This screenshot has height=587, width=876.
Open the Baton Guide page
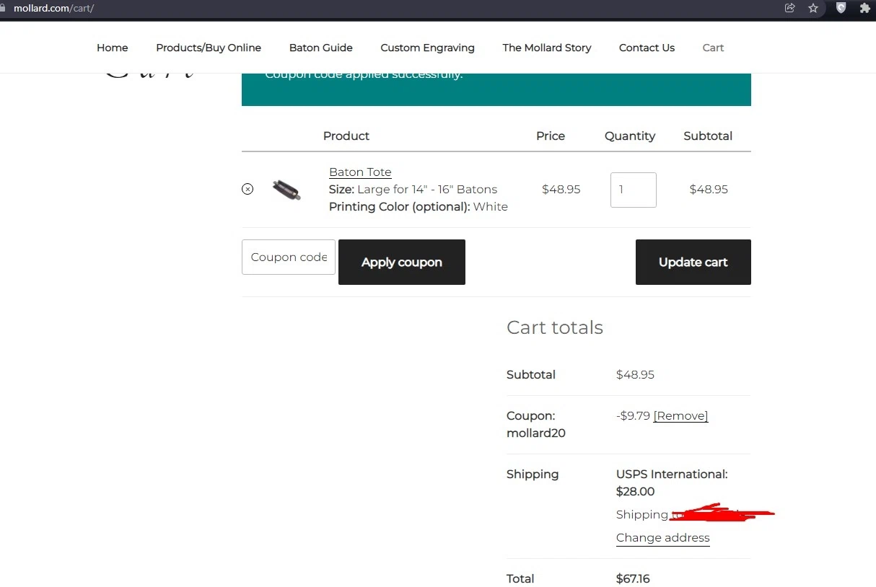click(321, 48)
